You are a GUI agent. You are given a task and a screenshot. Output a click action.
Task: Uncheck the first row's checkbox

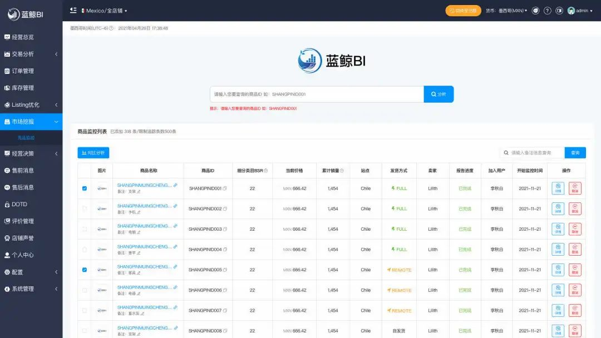click(x=84, y=188)
